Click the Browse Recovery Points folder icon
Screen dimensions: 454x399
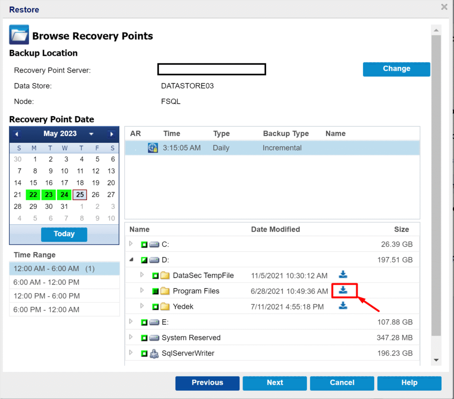19,35
